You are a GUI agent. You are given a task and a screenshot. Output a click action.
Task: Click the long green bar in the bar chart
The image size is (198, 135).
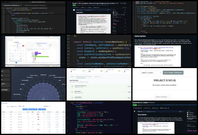click(x=42, y=57)
